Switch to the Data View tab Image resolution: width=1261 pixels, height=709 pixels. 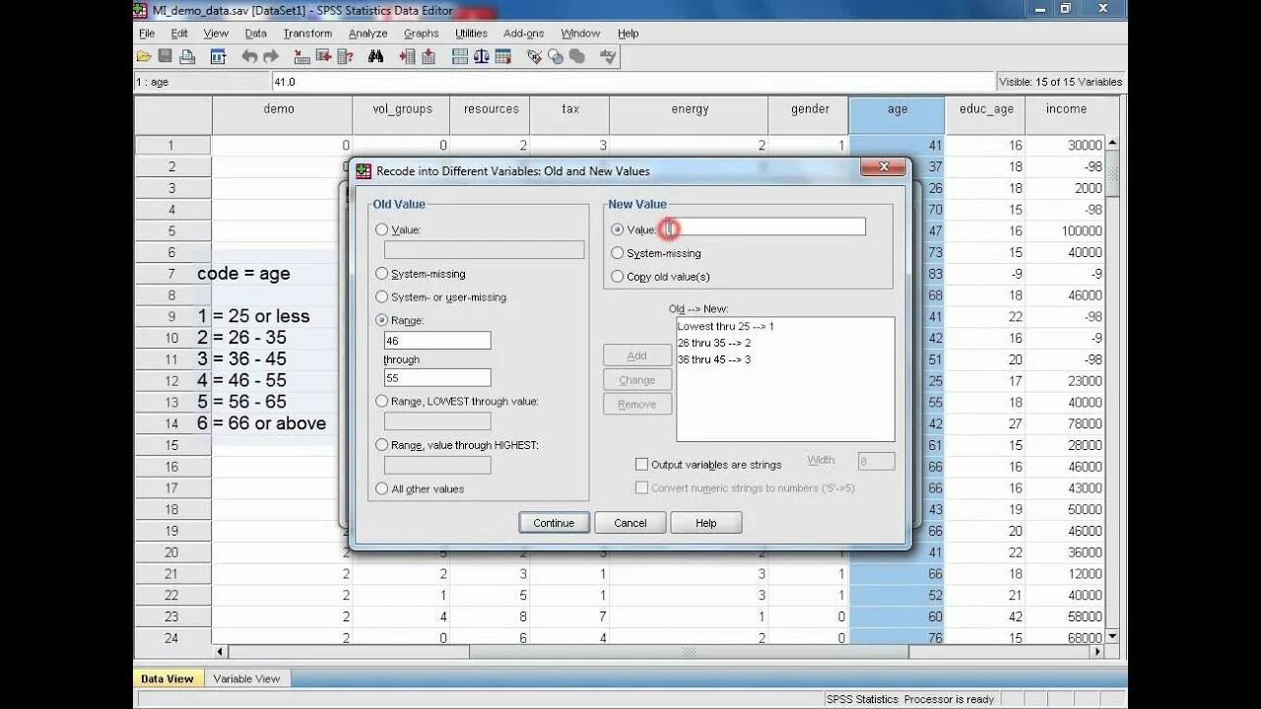point(167,678)
